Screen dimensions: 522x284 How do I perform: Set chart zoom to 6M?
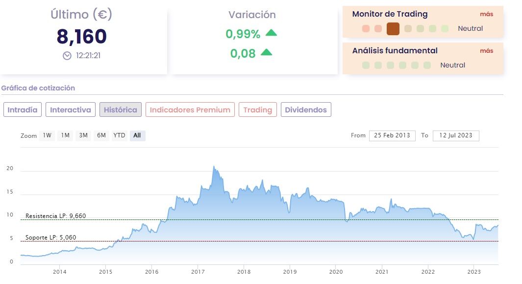point(101,135)
